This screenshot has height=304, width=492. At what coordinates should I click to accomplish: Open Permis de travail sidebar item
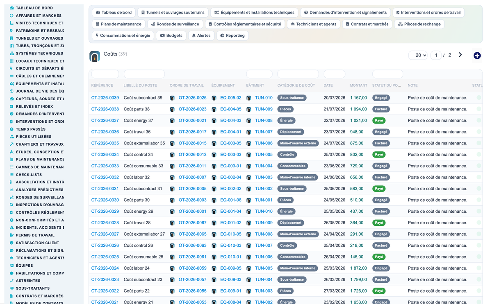coord(35,235)
